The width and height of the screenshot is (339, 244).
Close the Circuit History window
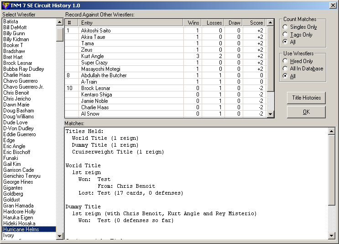(x=333, y=5)
